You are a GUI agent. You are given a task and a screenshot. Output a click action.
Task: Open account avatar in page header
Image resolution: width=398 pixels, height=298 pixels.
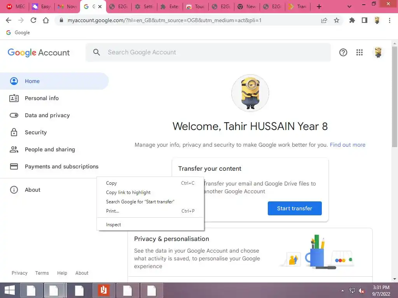(x=378, y=52)
